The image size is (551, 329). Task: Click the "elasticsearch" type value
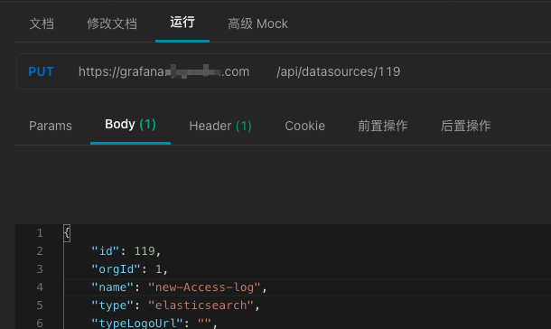[x=201, y=305]
